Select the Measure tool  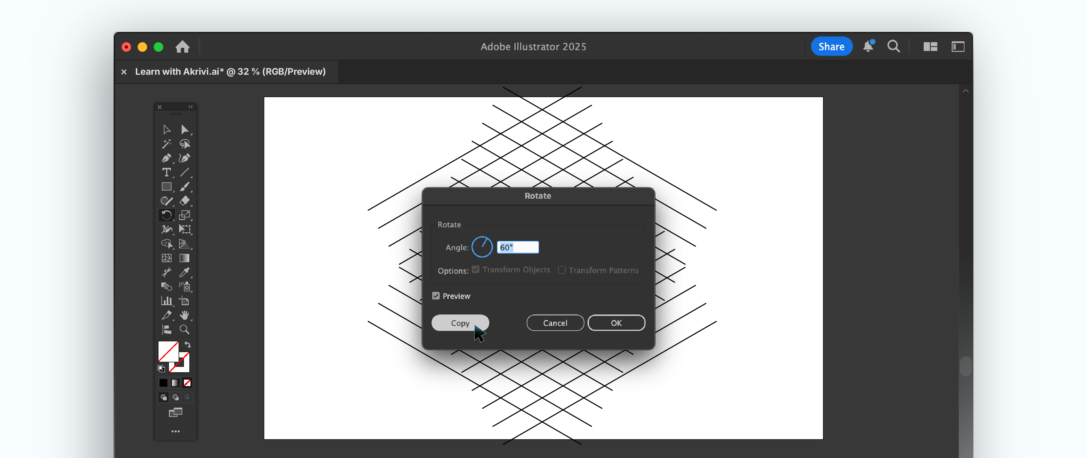(x=167, y=272)
